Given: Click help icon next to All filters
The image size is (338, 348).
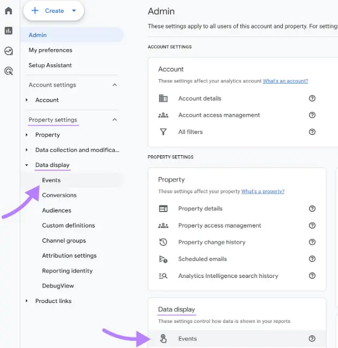Looking at the screenshot, I should coord(312,132).
